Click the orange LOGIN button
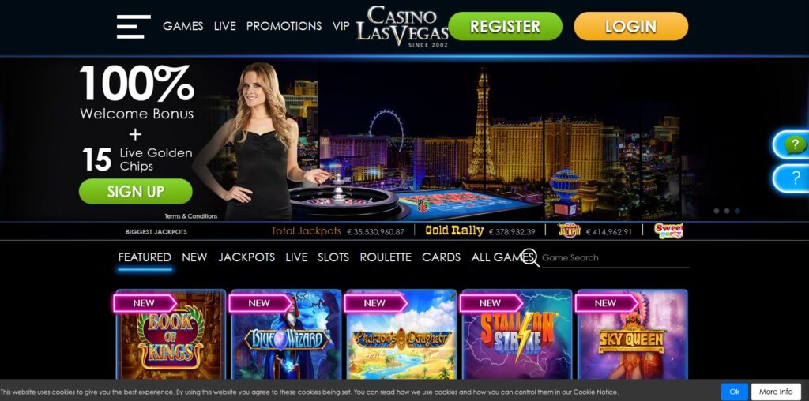 [631, 26]
